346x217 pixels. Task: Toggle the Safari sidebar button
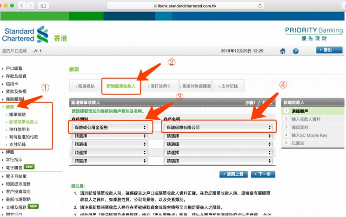43,6
